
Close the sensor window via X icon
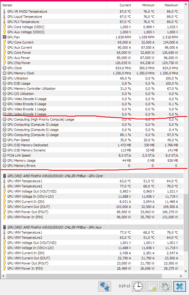click(179, 286)
